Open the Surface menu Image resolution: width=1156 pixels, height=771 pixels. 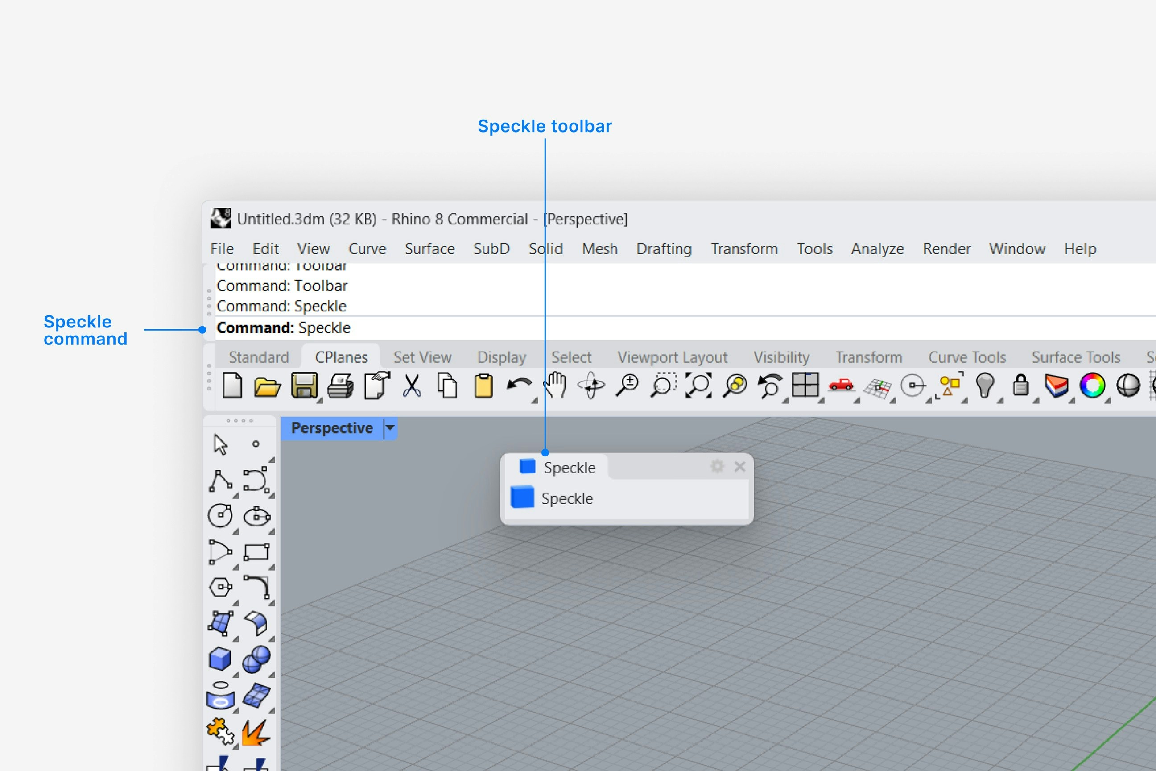tap(429, 249)
